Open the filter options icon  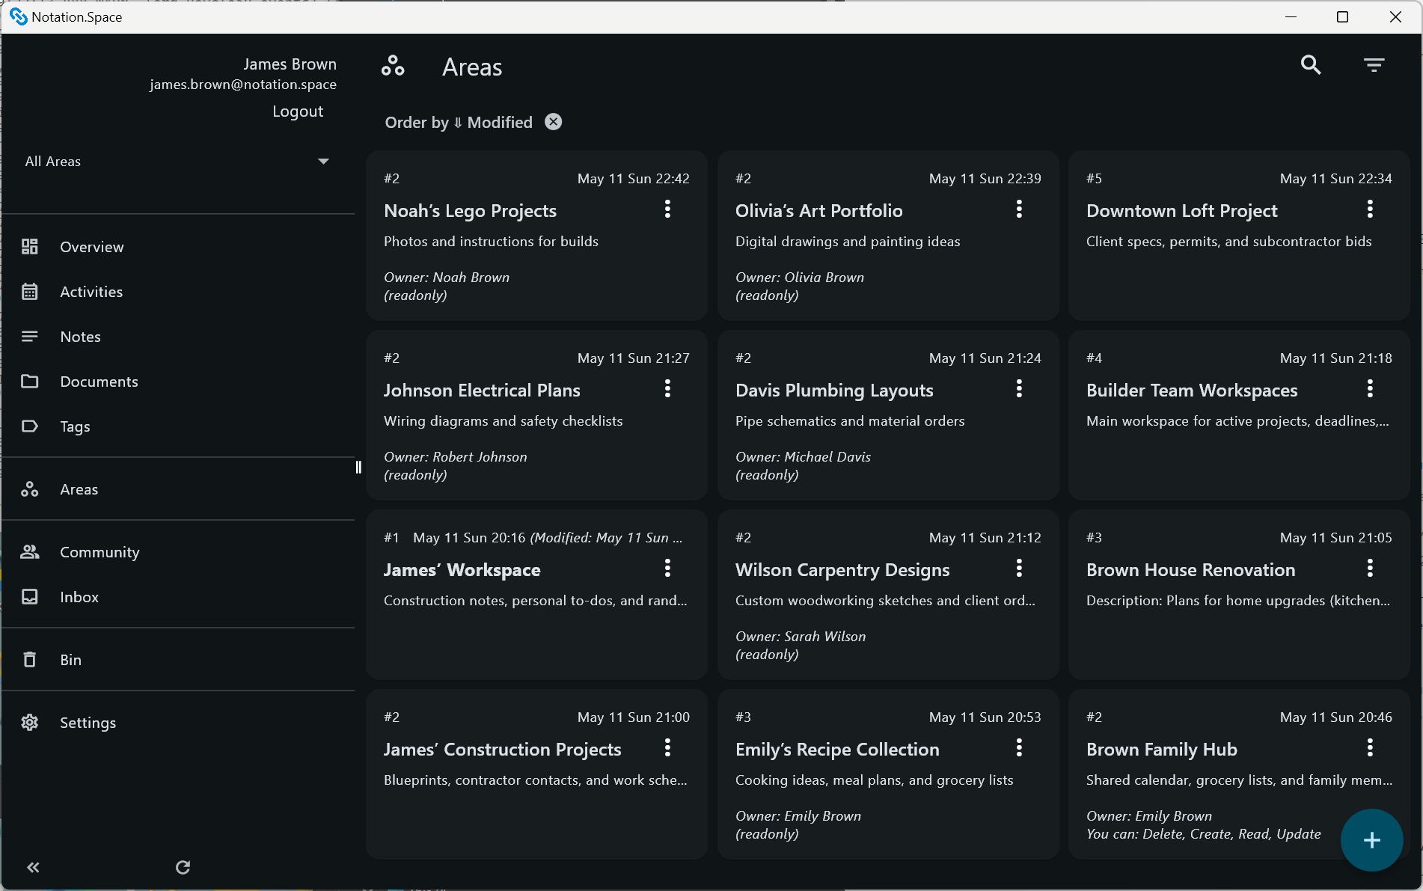pos(1374,65)
